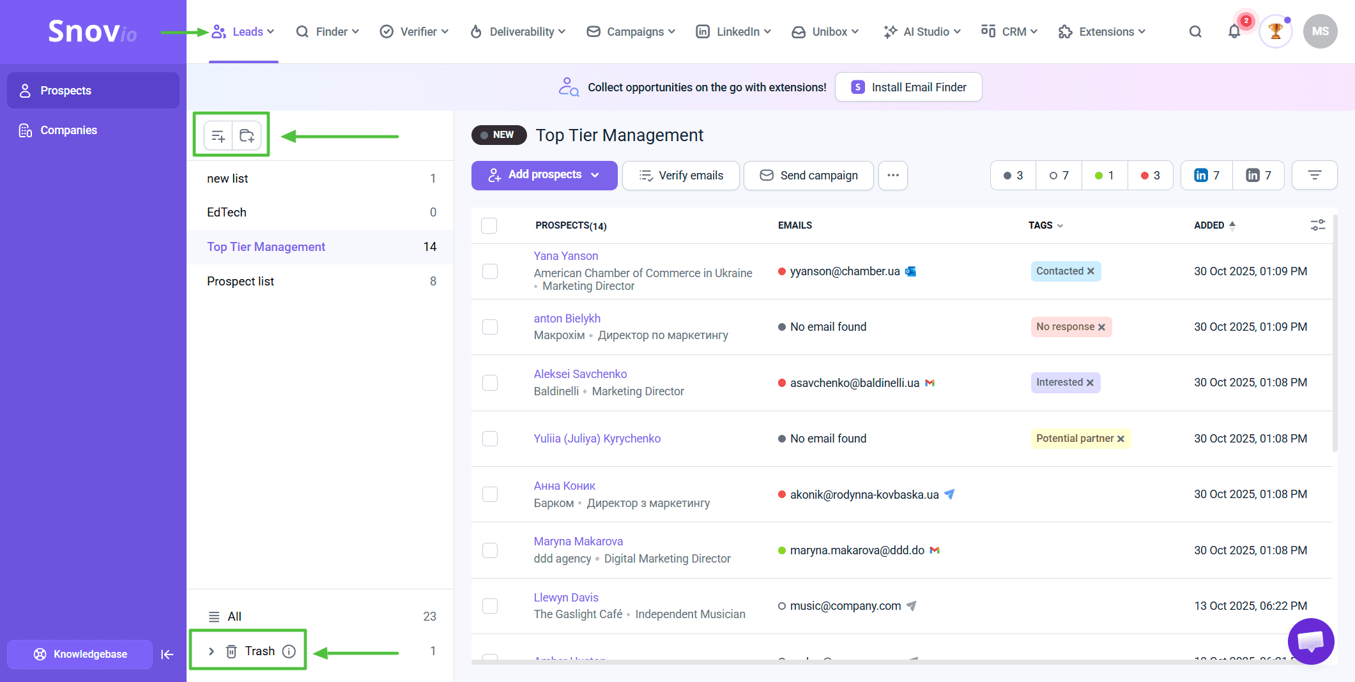Open the live chat widget
This screenshot has height=682, width=1355.
[1310, 641]
